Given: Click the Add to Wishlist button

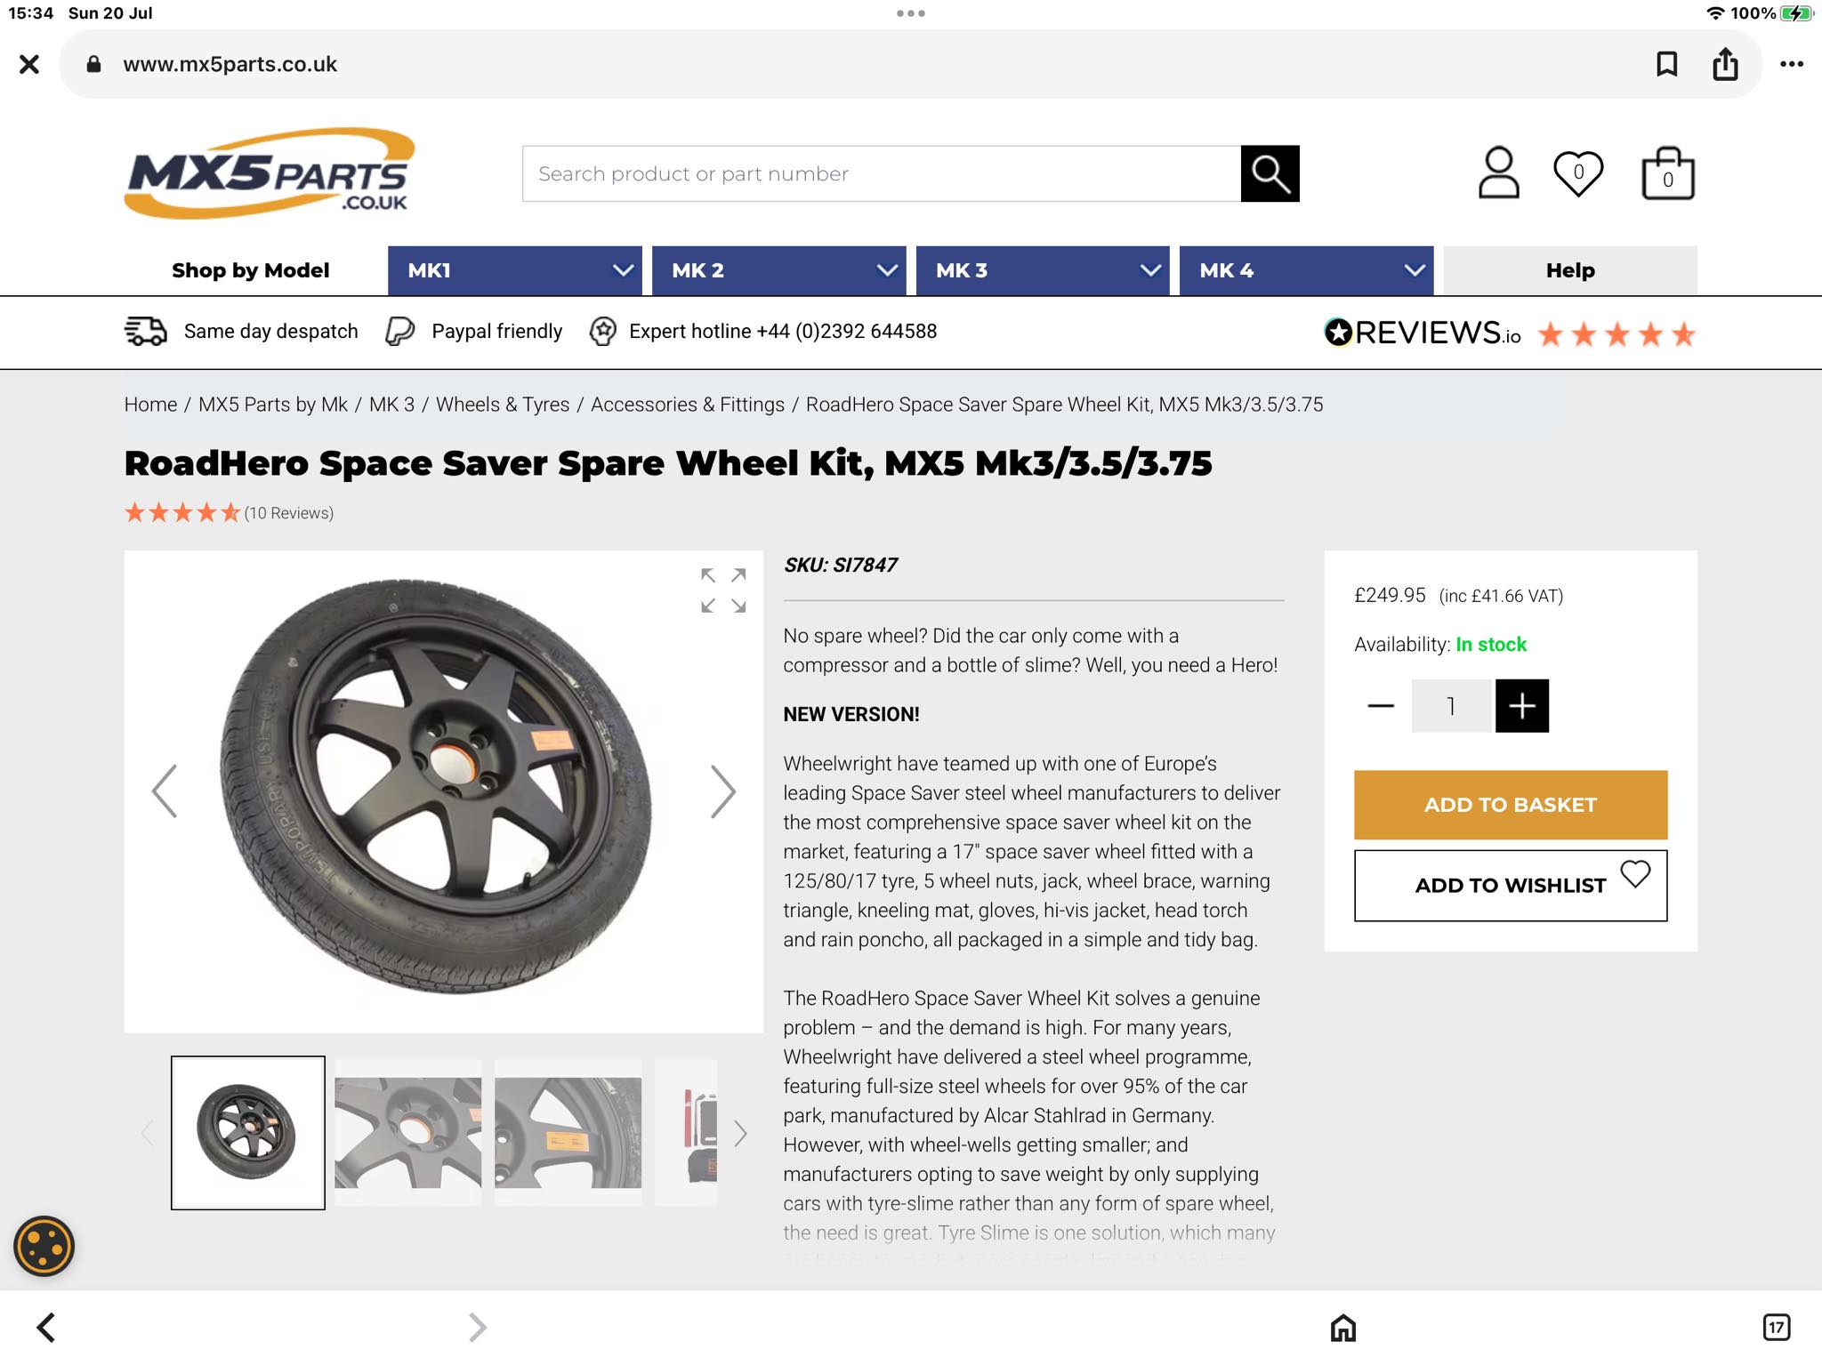Looking at the screenshot, I should (1511, 886).
